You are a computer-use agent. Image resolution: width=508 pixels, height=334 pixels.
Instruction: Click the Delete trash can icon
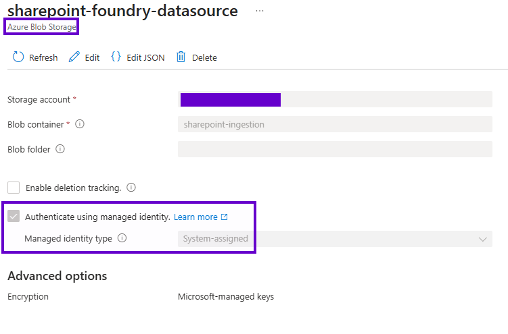pos(181,57)
